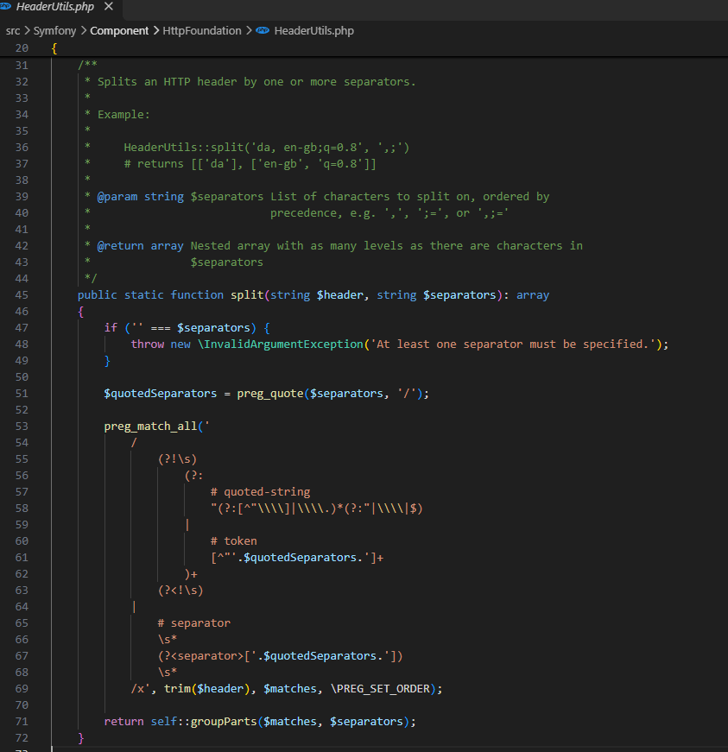Click '# quoted-string' regex comment
Image resolution: width=728 pixels, height=752 pixels.
(261, 492)
